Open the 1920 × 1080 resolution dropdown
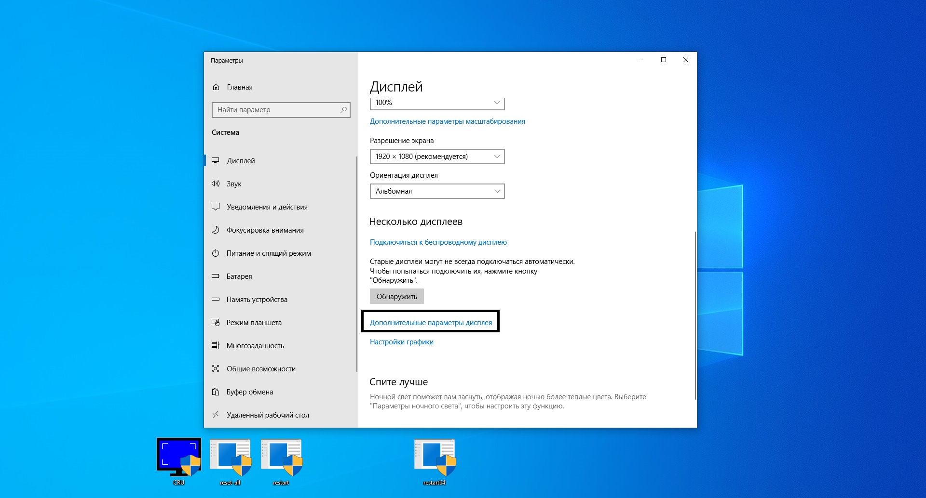 [437, 157]
